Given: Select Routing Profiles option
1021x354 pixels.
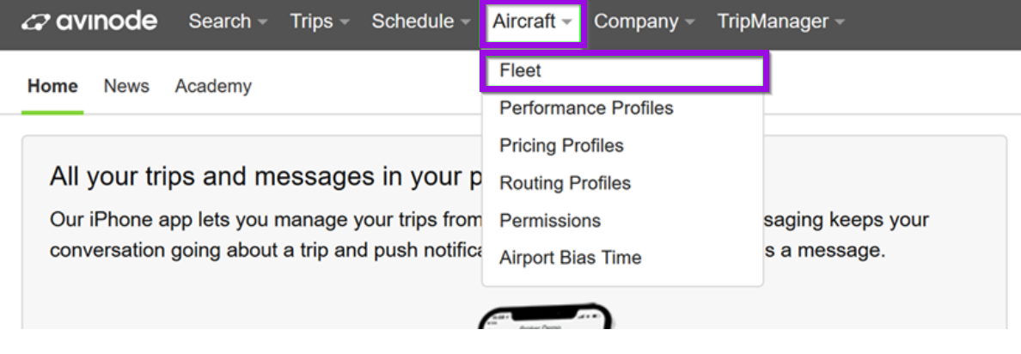Looking at the screenshot, I should tap(565, 184).
